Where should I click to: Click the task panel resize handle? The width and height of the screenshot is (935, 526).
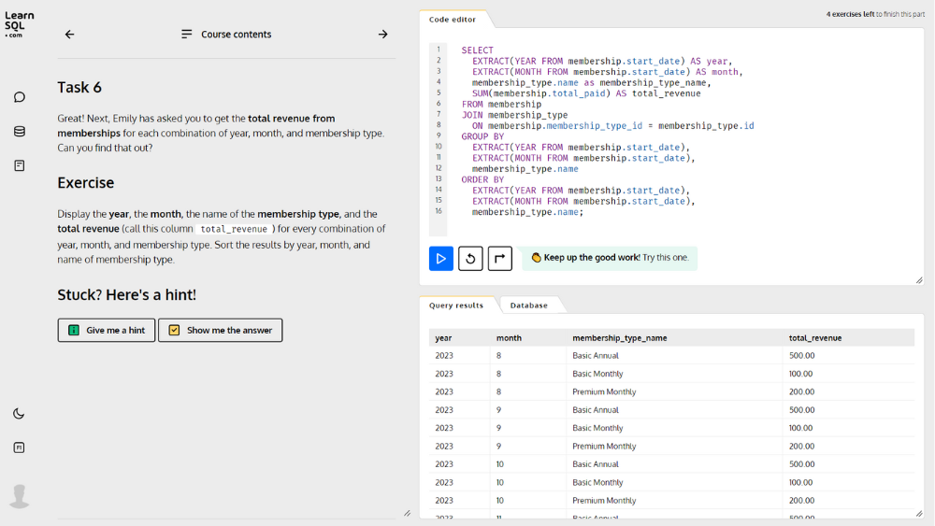point(408,513)
